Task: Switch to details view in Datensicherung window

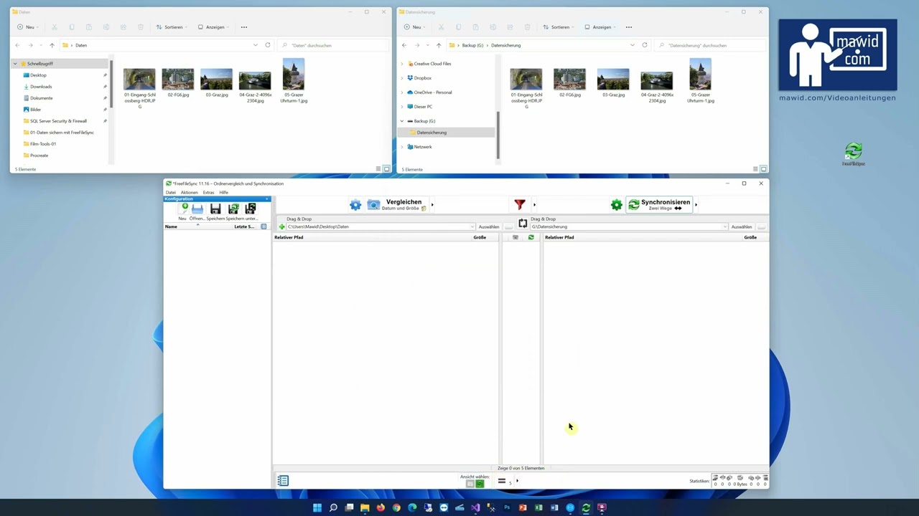Action: tap(755, 169)
